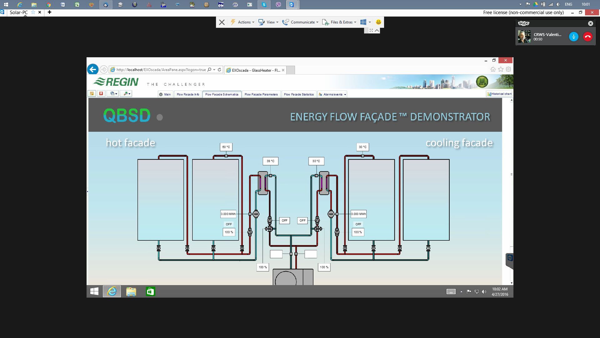This screenshot has height=338, width=600.
Task: Click the green building emblem icon in the banner
Action: (x=482, y=82)
